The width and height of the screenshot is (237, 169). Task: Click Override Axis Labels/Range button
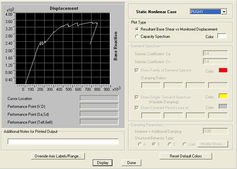tap(58, 156)
